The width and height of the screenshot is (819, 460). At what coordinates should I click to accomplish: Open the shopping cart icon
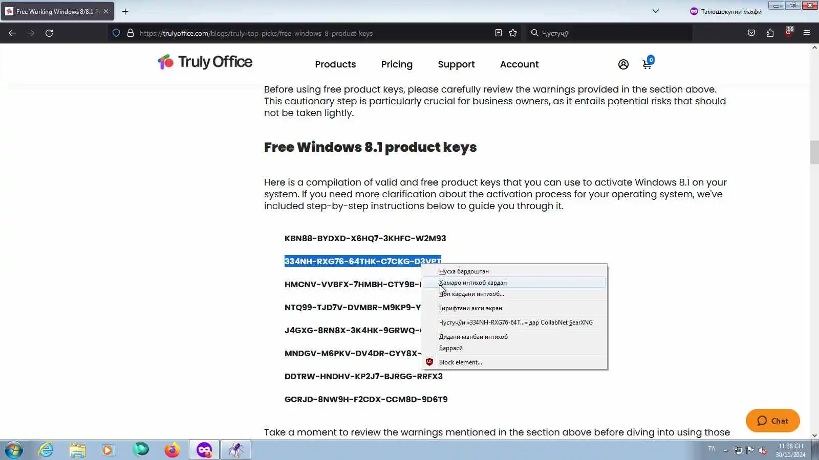[648, 63]
